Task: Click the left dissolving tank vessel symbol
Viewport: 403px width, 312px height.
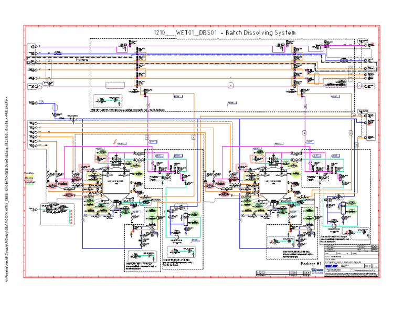Action: (x=116, y=185)
